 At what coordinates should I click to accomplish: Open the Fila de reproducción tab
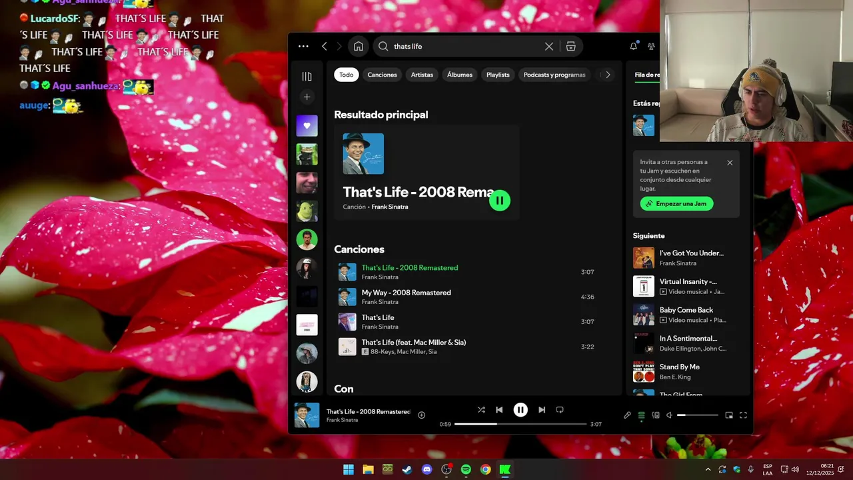(x=647, y=75)
